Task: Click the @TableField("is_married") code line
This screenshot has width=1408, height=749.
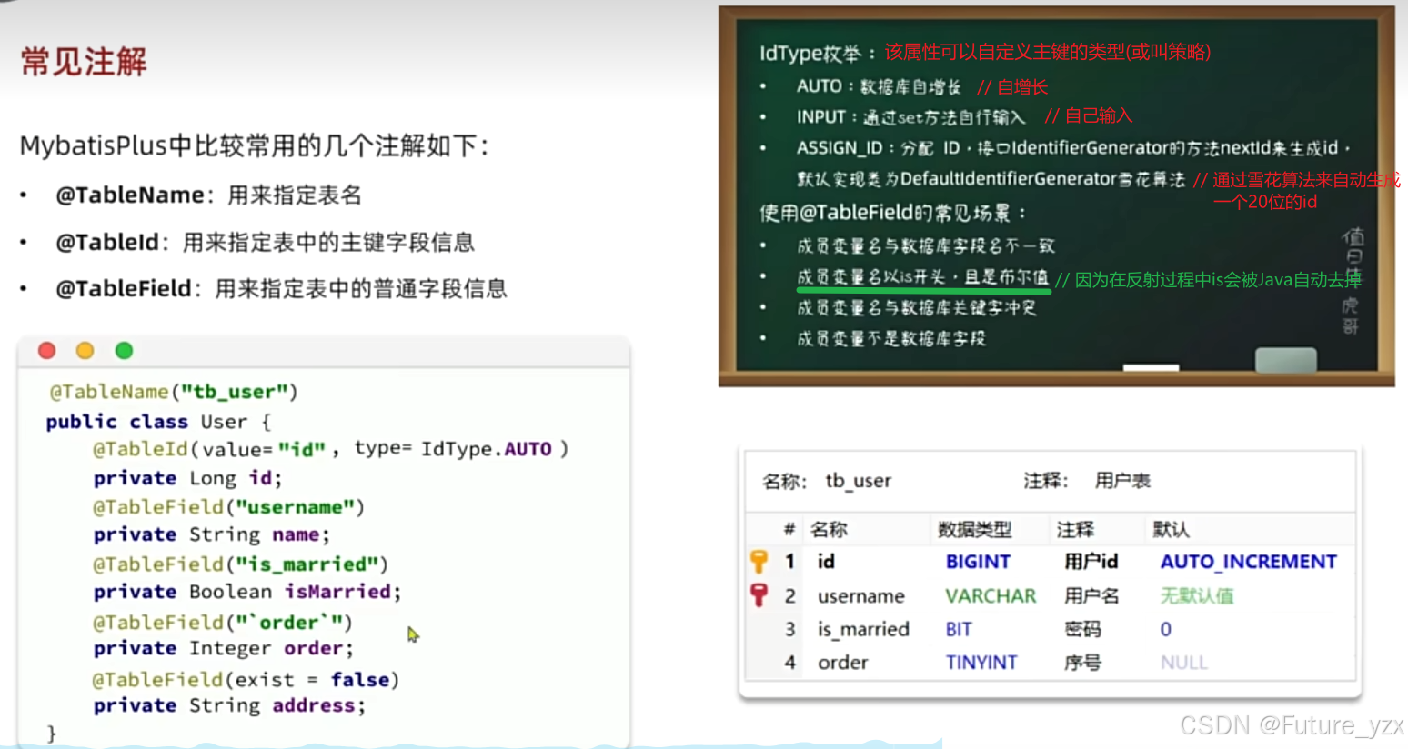Action: (240, 564)
